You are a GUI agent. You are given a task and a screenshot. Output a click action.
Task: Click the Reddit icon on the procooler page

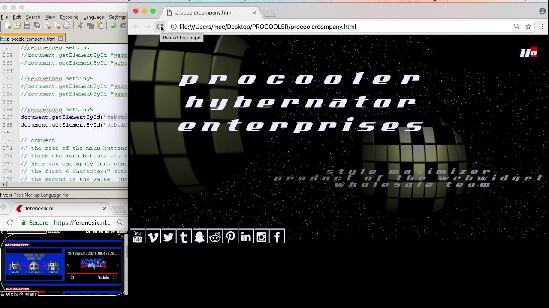pyautogui.click(x=215, y=237)
